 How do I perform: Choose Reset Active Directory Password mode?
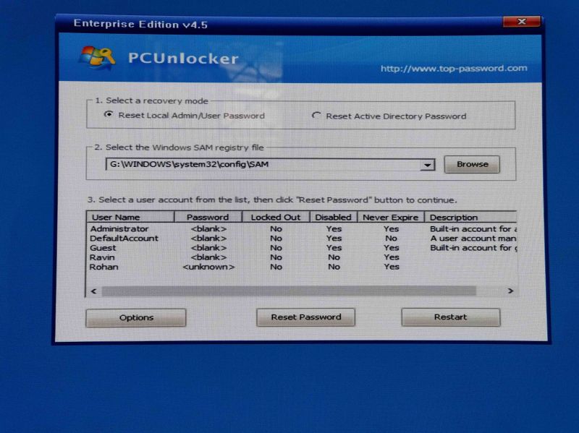(316, 116)
